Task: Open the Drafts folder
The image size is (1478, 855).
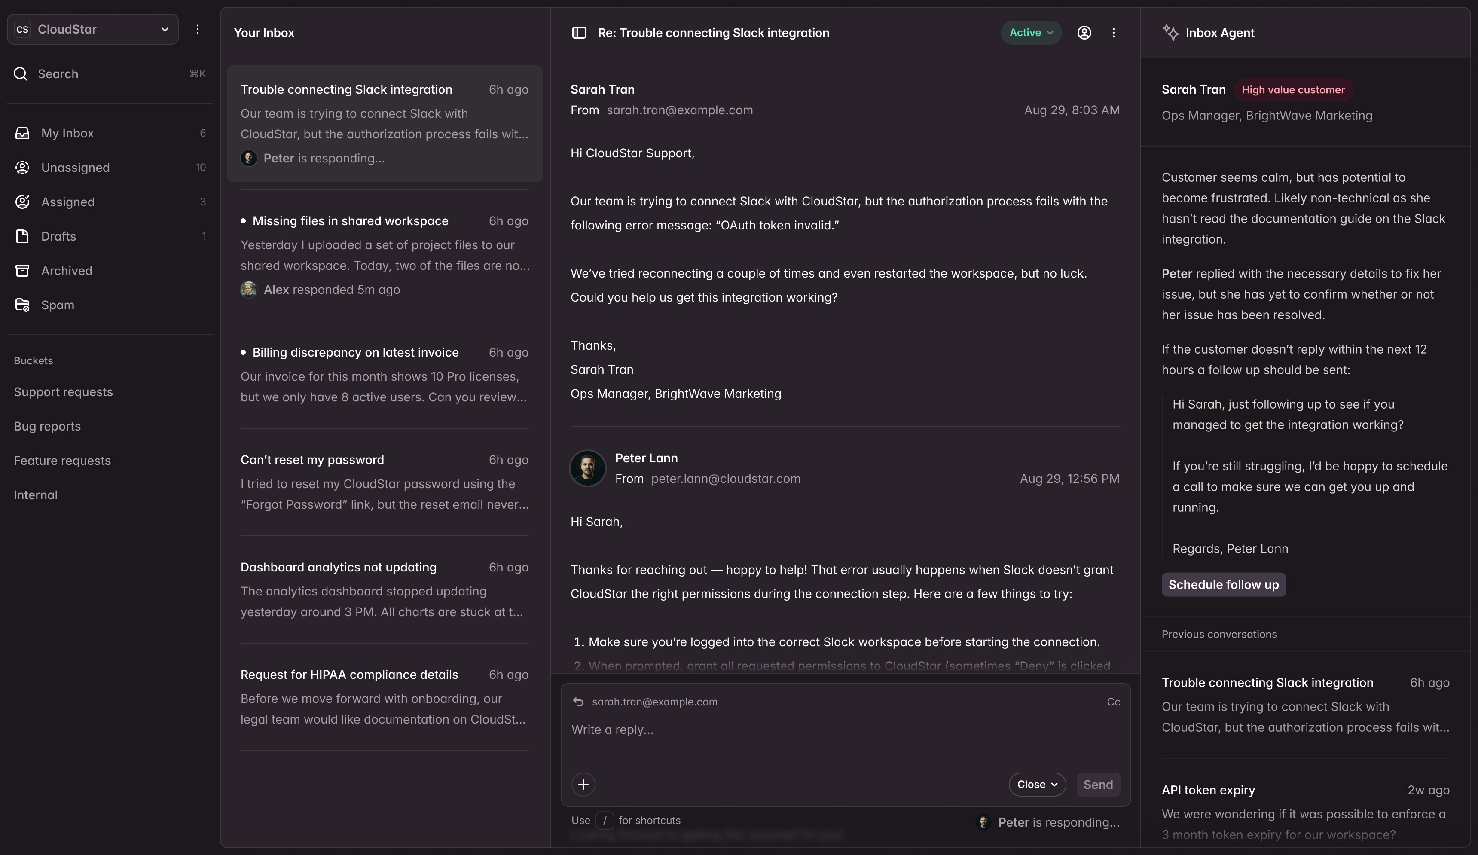Action: coord(58,236)
